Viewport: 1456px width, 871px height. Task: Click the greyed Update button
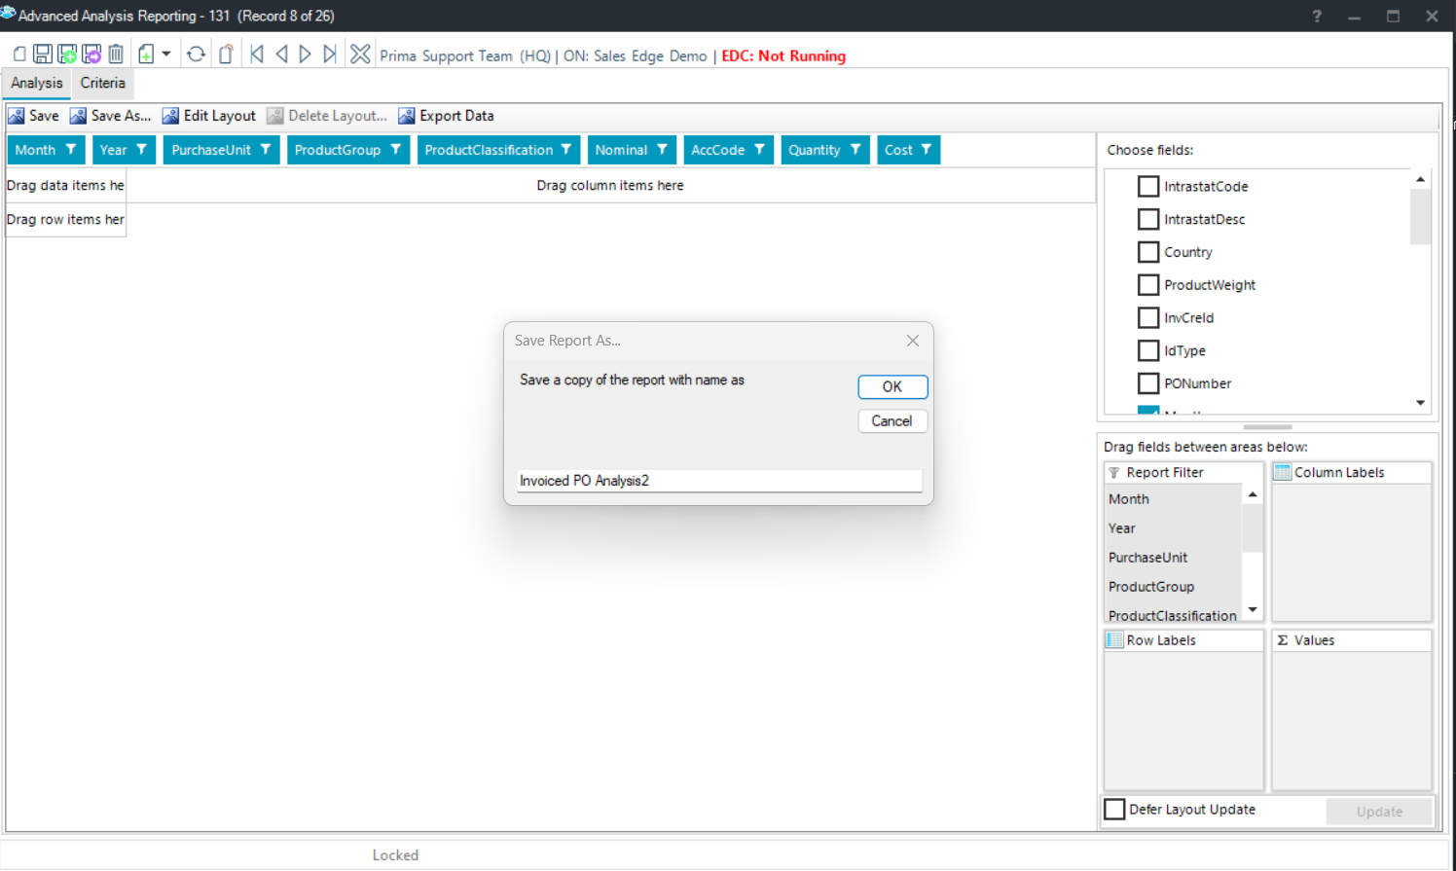(1379, 812)
